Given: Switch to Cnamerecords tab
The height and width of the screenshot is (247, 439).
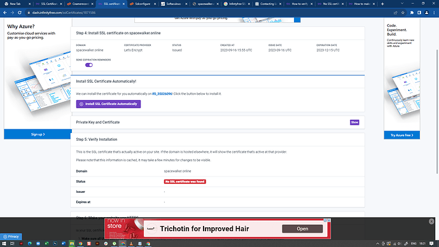Looking at the screenshot, I should coord(80,4).
